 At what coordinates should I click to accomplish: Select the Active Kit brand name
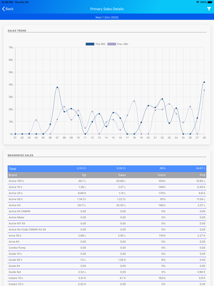point(14,205)
